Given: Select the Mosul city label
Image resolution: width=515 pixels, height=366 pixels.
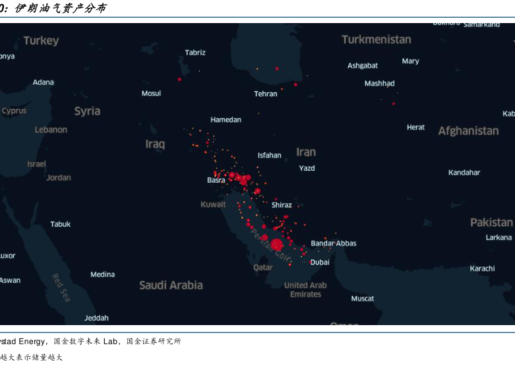Looking at the screenshot, I should (x=151, y=94).
